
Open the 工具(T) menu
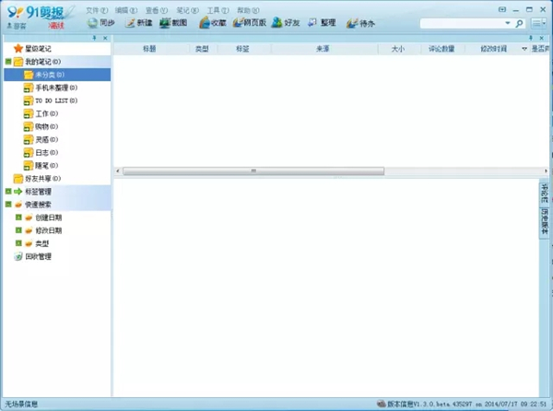pos(218,9)
